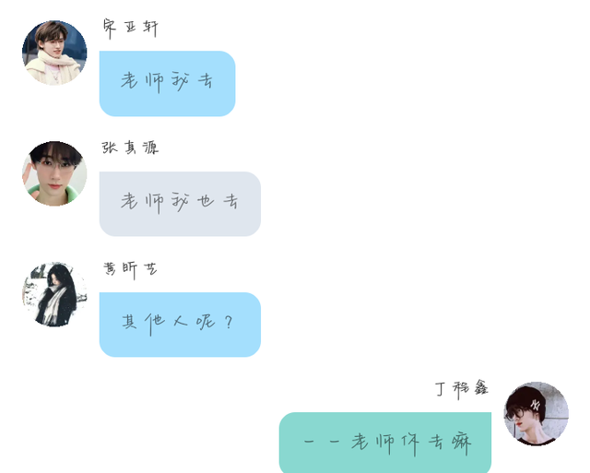Click the third sender's name above 其他人呢

click(130, 270)
